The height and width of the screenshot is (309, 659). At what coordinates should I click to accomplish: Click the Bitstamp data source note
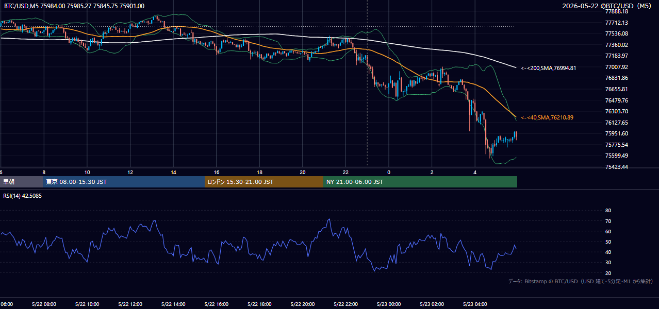coord(581,281)
